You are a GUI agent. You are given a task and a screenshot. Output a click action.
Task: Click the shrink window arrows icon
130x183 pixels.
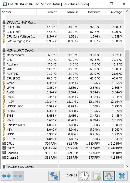click(18, 176)
